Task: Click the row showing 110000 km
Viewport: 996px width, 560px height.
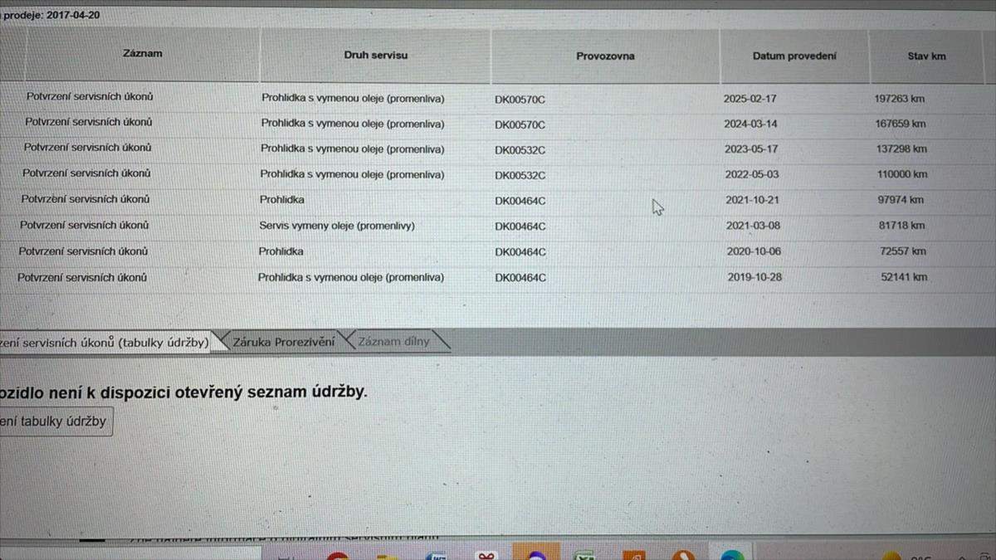Action: [901, 175]
